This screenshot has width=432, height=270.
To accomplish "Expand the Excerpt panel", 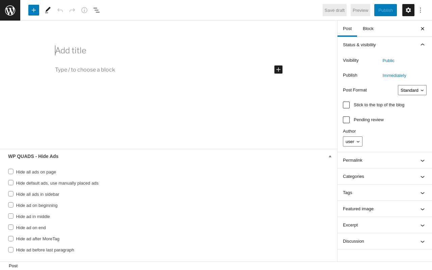I will 385,225.
